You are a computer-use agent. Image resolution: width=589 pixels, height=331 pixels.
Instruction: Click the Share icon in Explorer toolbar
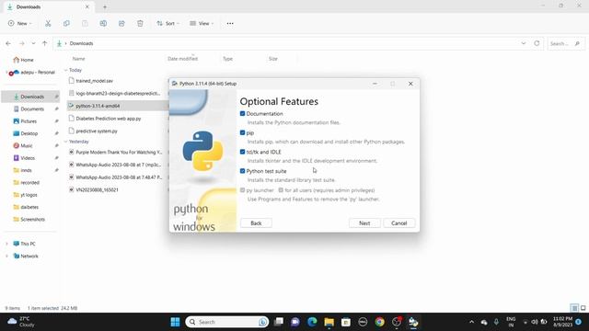point(121,23)
